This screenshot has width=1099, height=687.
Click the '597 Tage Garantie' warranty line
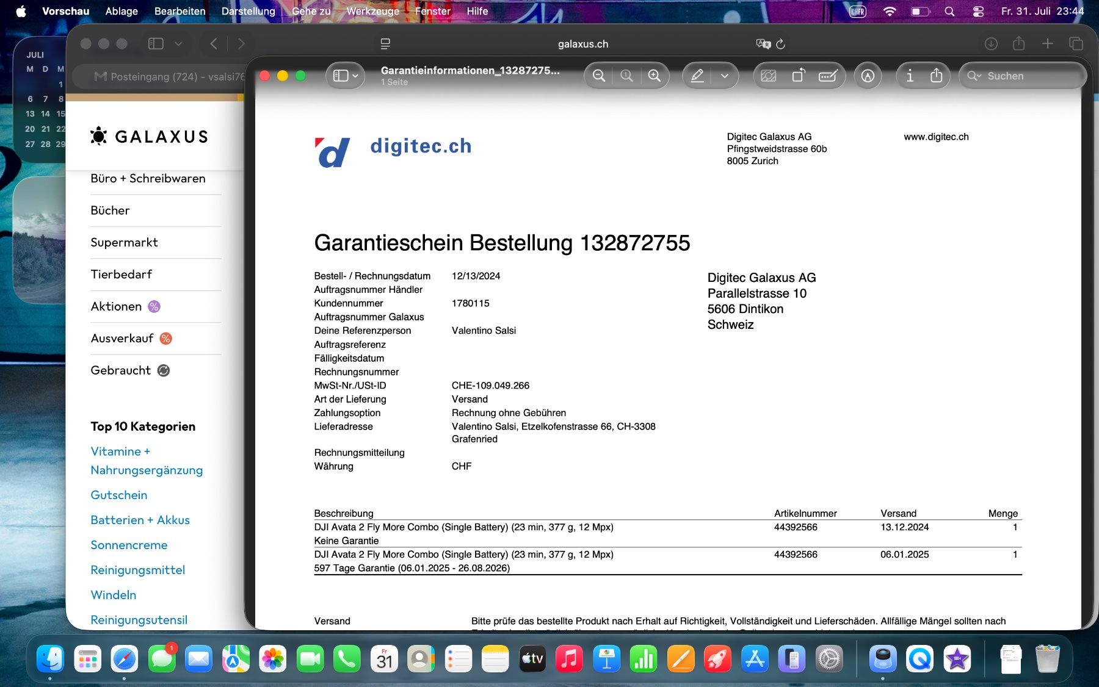pyautogui.click(x=412, y=568)
